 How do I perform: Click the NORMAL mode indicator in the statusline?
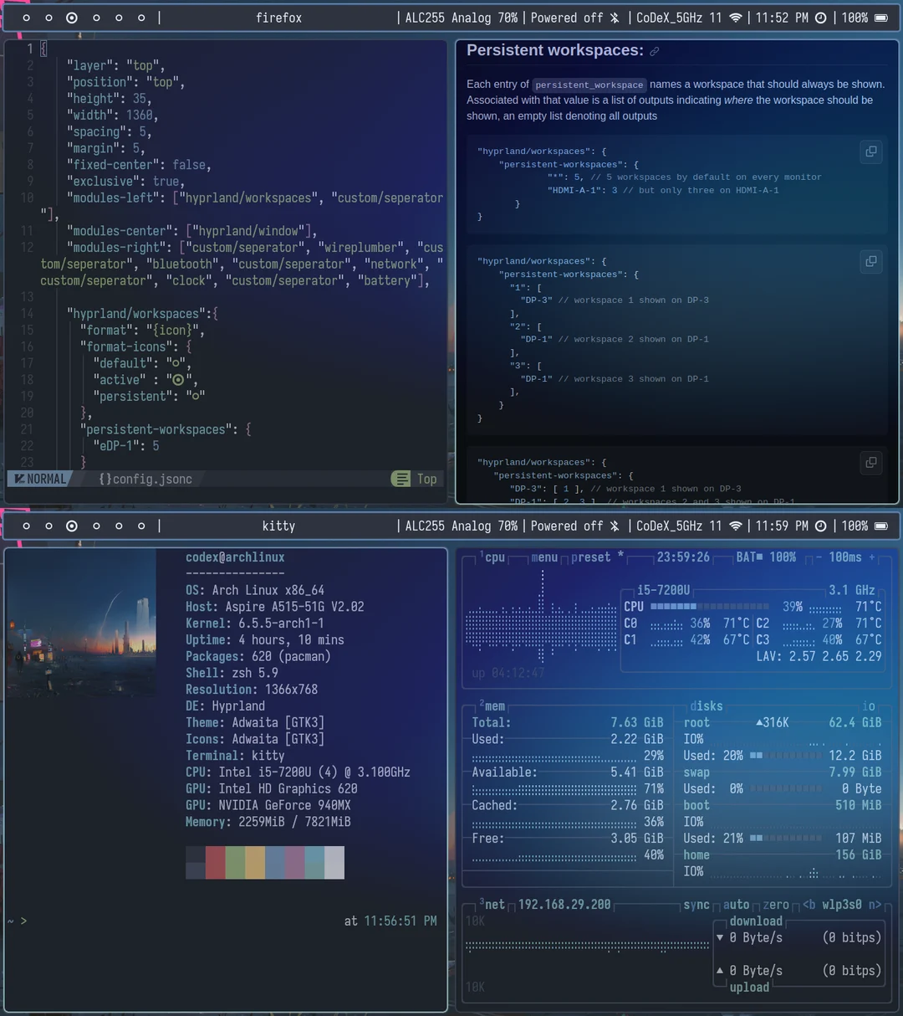[x=39, y=479]
